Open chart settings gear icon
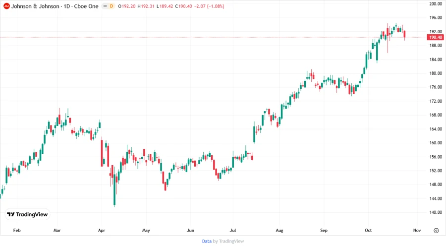This screenshot has width=446, height=247. tap(436, 231)
